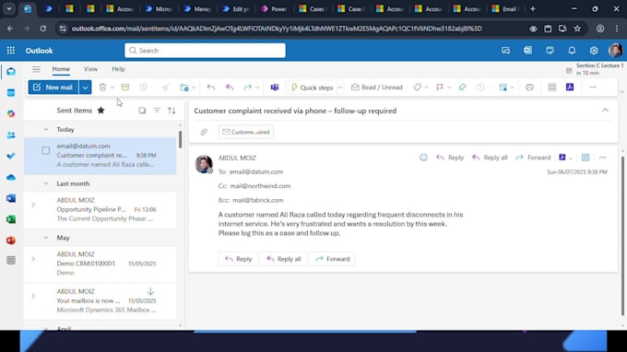Viewport: 627px width, 352px height.
Task: Expand the ribbon with the far-right chevron
Action: tap(621, 92)
